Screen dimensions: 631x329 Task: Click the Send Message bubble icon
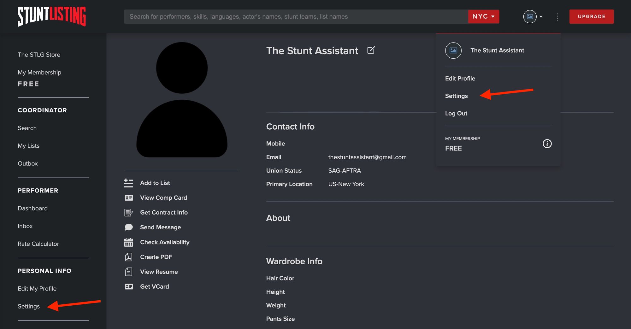click(x=129, y=227)
